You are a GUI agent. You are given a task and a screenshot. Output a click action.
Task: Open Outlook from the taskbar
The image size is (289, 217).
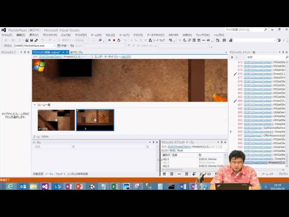pyautogui.click(x=23, y=187)
